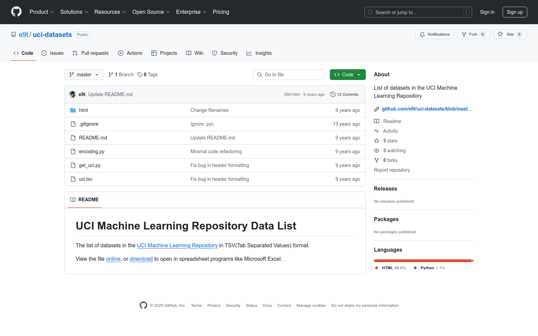Screen dimensions: 538x336
Task: Click the tag icon next to Tags
Action: coord(140,75)
